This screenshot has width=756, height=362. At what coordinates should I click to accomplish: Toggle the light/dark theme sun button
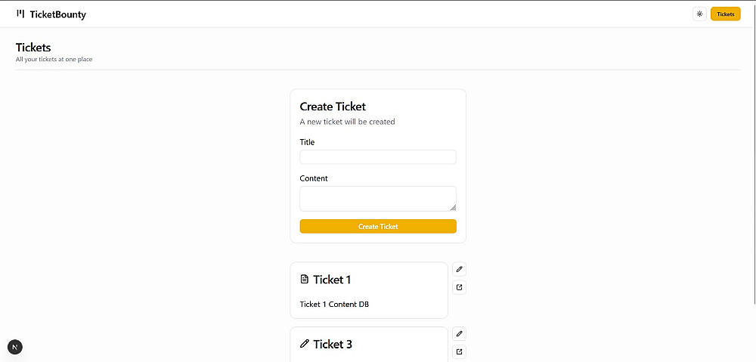[699, 14]
